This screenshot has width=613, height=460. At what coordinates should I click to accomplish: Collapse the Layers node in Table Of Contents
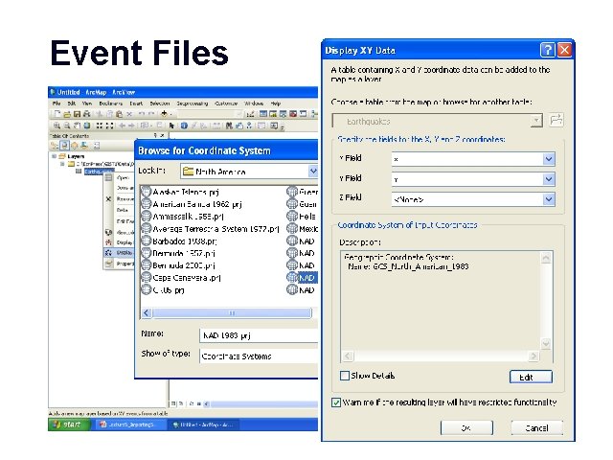pyautogui.click(x=54, y=156)
